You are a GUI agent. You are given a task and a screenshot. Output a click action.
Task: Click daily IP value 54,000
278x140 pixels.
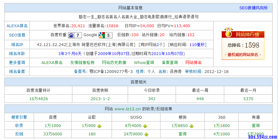(x=147, y=26)
